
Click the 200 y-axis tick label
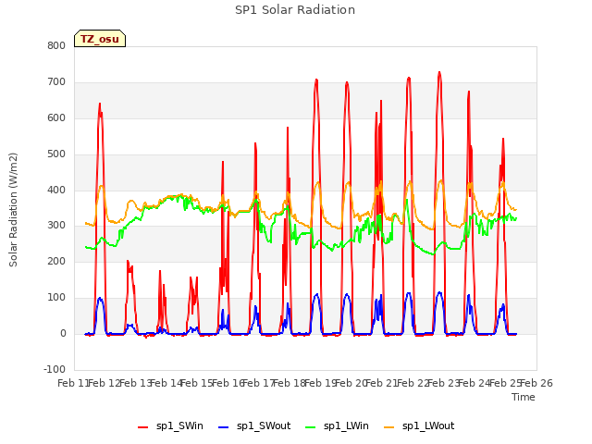tap(56, 262)
